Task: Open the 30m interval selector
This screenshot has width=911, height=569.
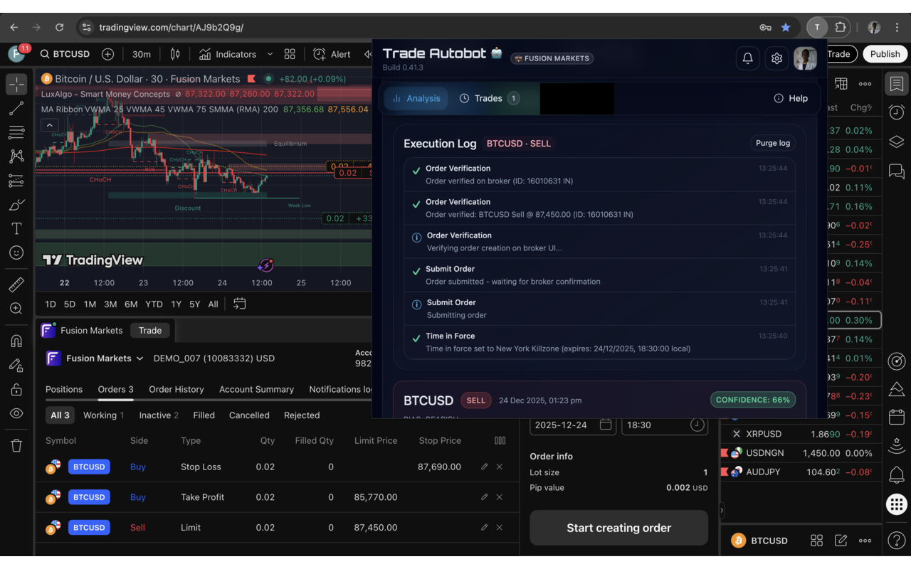Action: (142, 54)
